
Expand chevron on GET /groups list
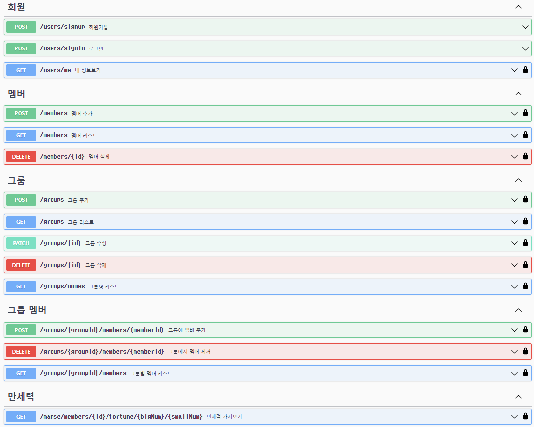pyautogui.click(x=514, y=222)
